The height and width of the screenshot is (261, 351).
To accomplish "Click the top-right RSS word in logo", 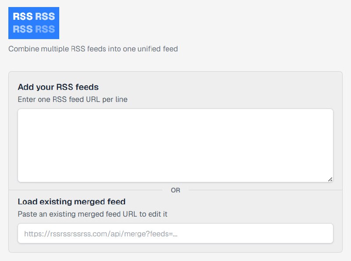I will coord(45,17).
